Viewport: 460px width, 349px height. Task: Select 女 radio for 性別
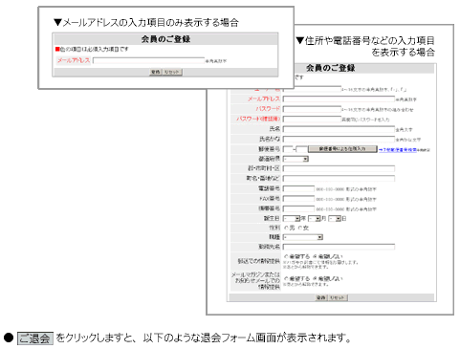tap(299, 228)
